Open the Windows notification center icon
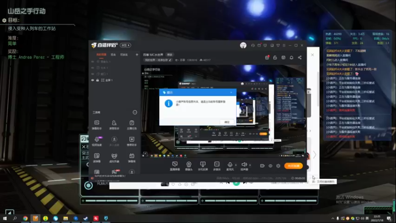 click(389, 219)
